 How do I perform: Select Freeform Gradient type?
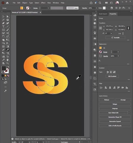114,72
